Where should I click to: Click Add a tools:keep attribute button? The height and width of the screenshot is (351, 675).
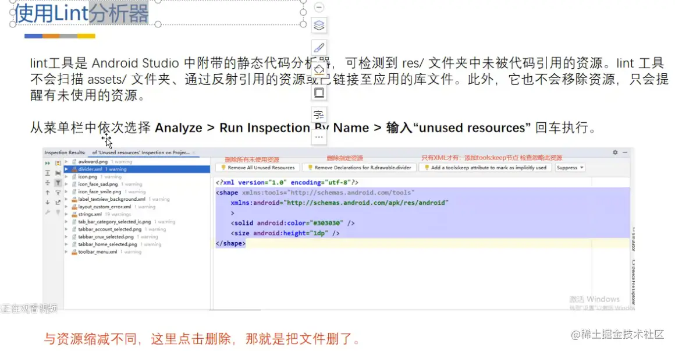click(x=485, y=168)
